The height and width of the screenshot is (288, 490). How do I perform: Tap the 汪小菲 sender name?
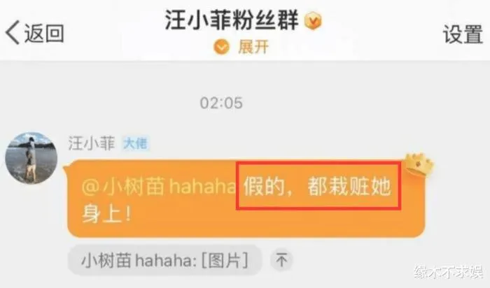(x=92, y=143)
